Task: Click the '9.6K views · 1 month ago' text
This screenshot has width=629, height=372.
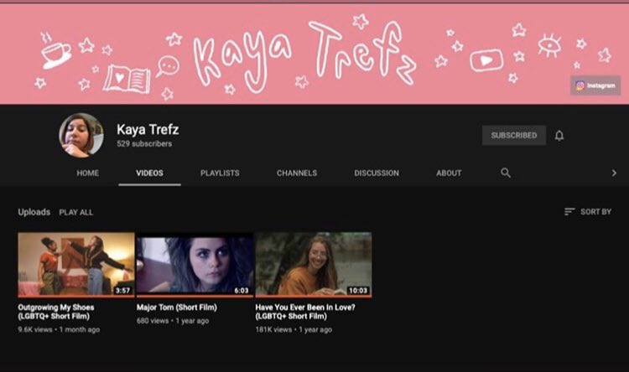Action: 59,329
